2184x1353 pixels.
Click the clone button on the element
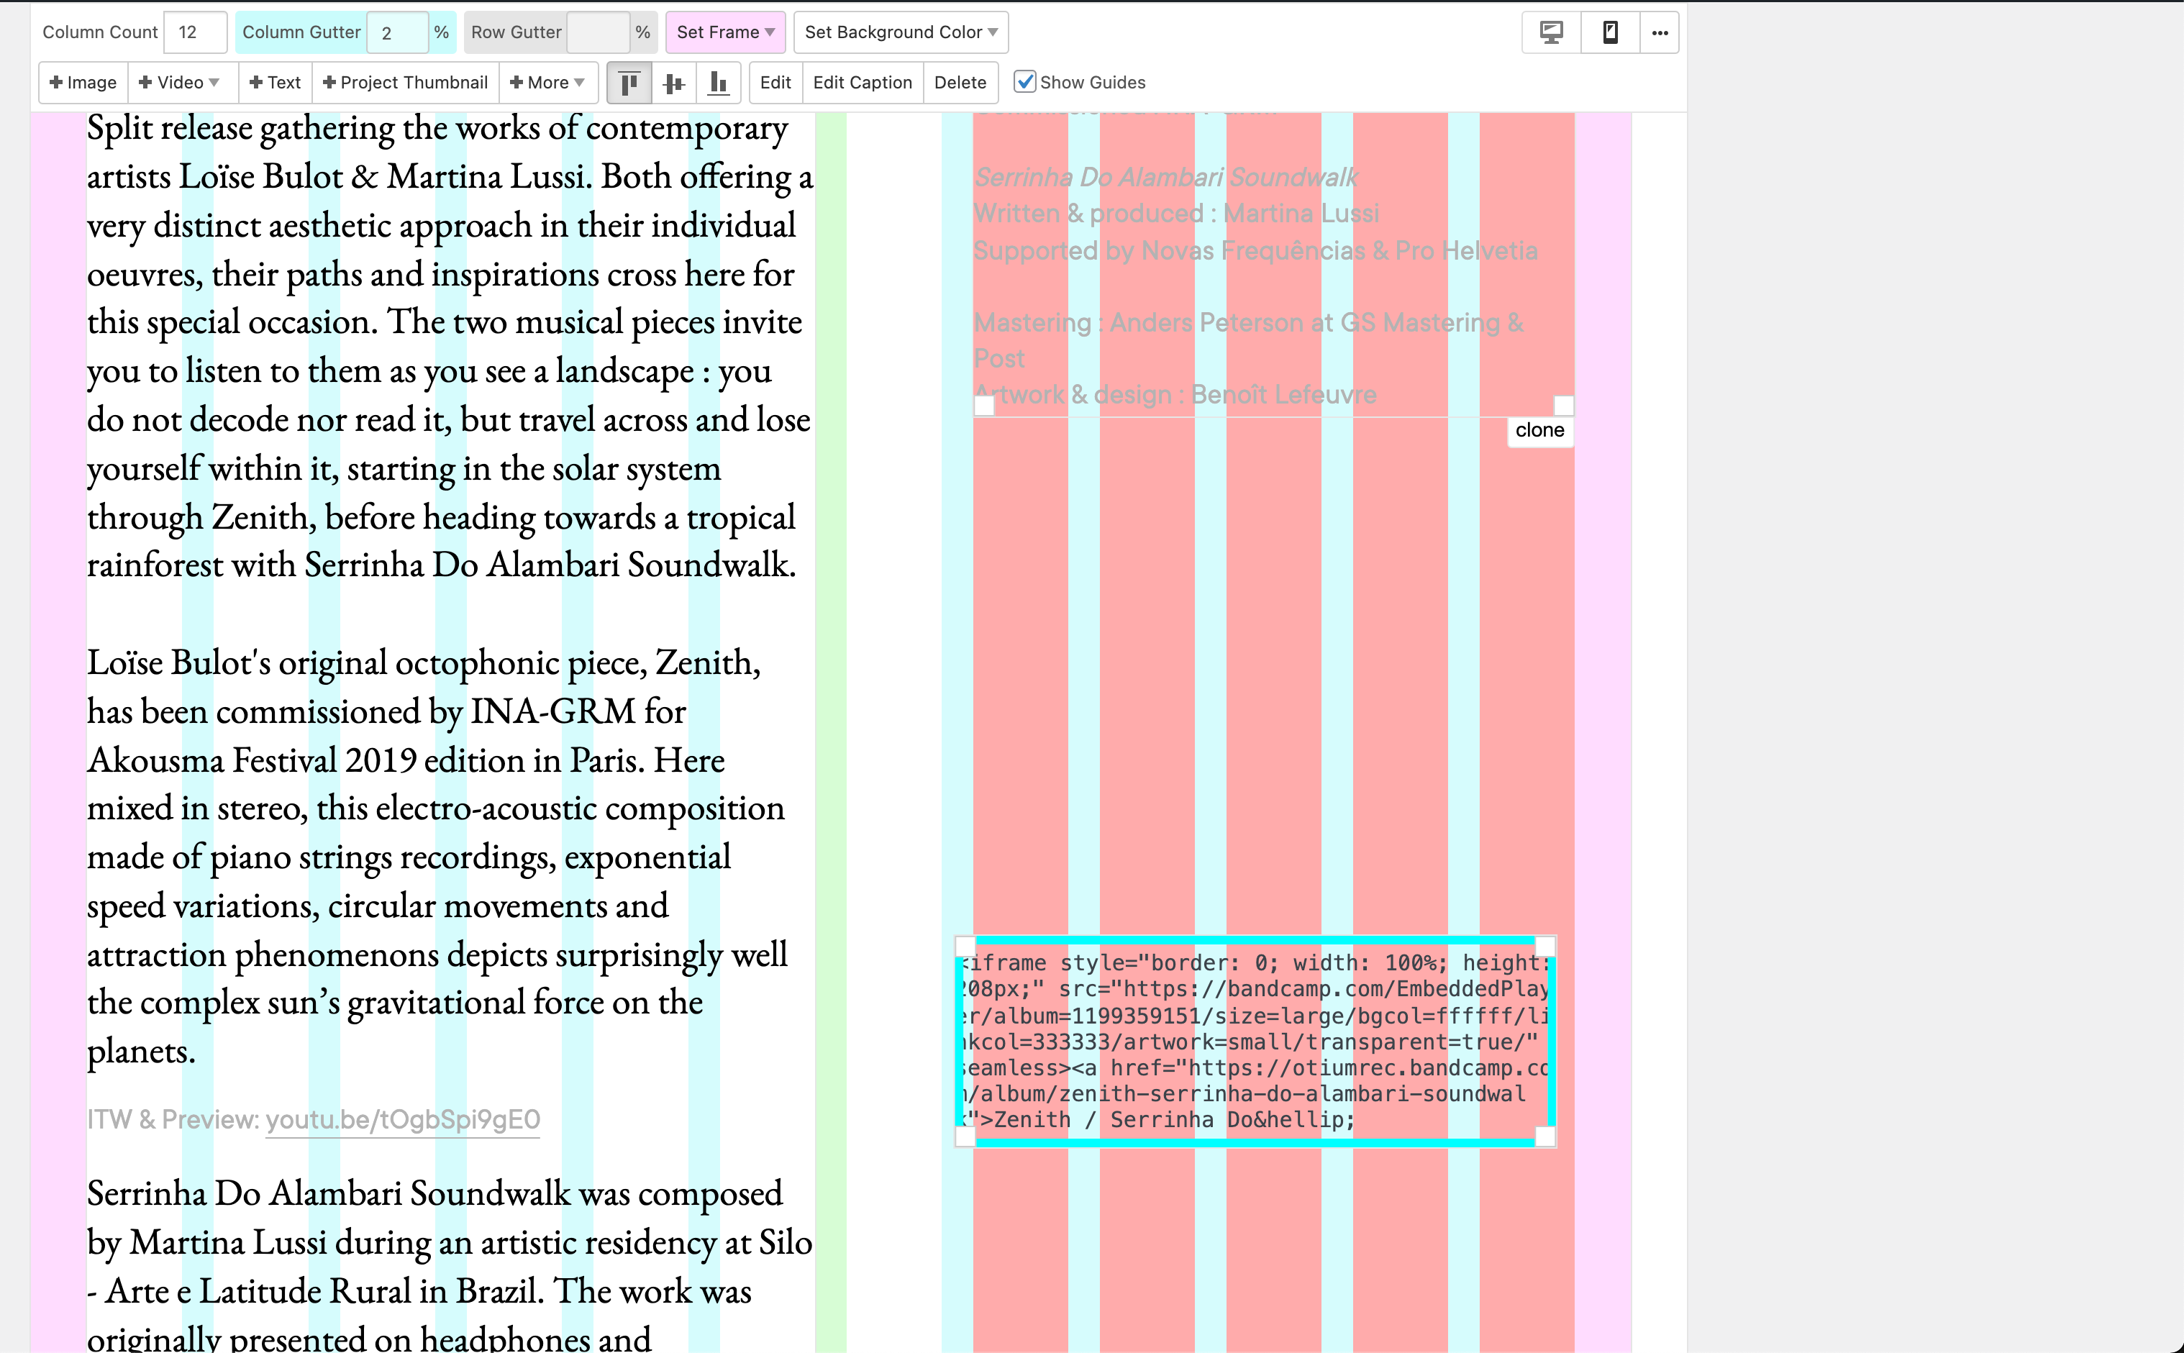(x=1539, y=430)
